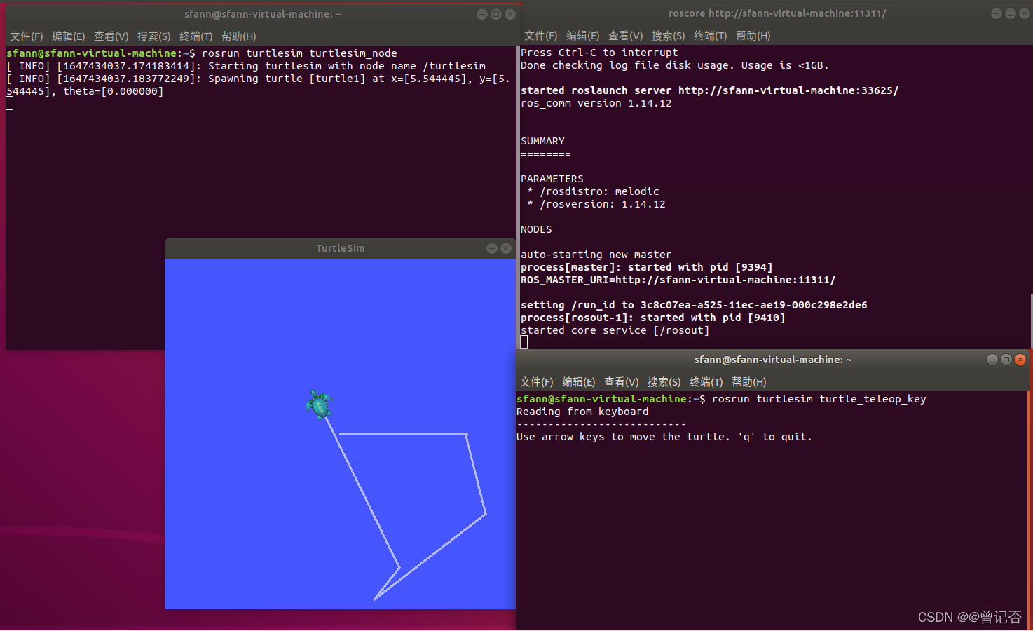The image size is (1033, 631).
Task: Click 'Press Ctrl-C to interrupt' line
Action: (599, 53)
